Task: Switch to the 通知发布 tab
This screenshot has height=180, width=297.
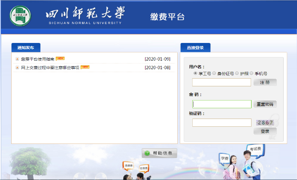Action: tap(26, 48)
